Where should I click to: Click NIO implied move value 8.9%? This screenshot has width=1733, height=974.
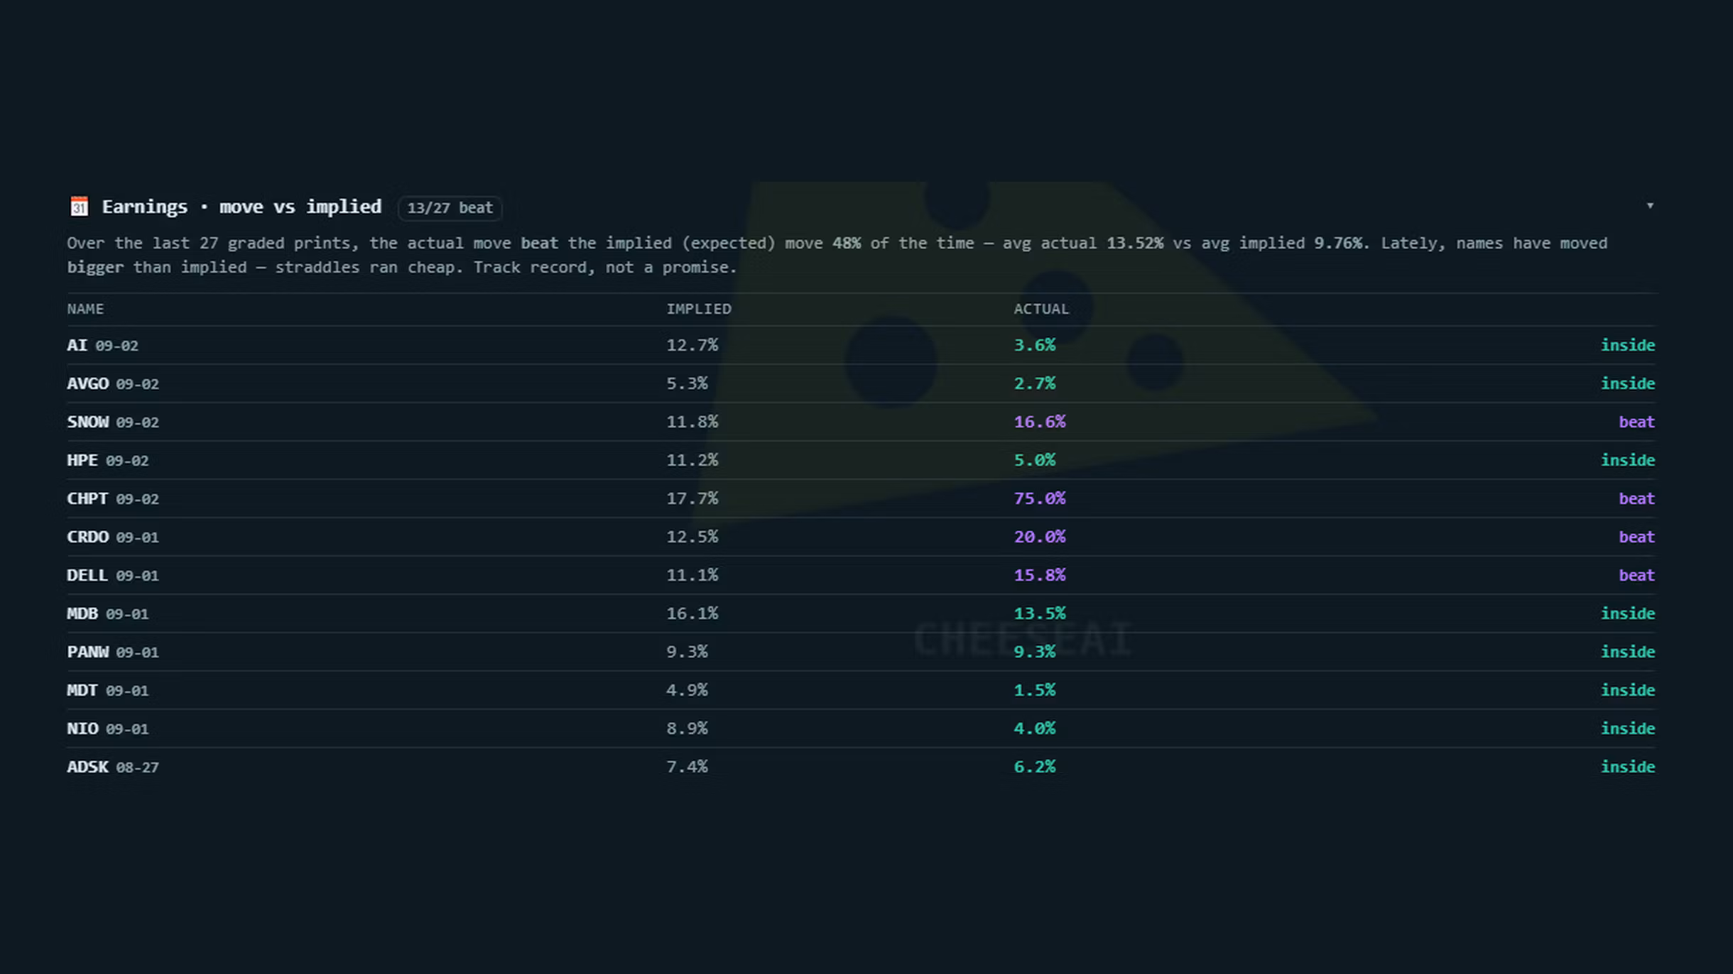tap(687, 729)
